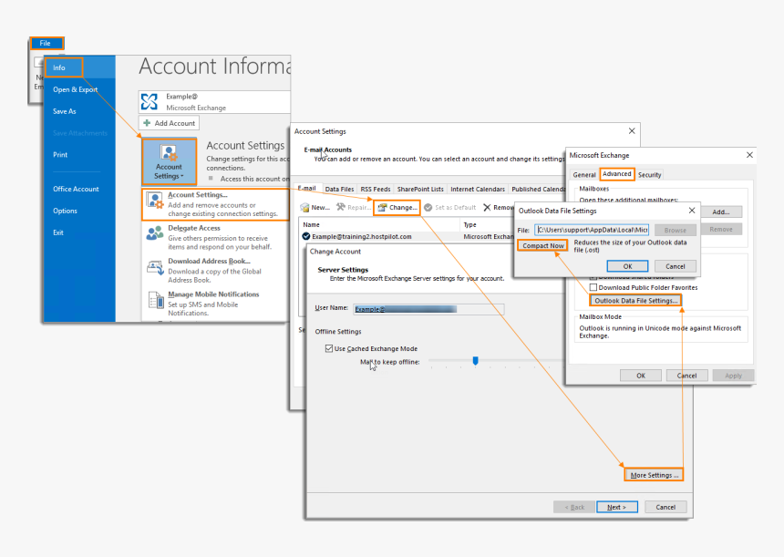Click the Remove account X icon

pos(487,208)
